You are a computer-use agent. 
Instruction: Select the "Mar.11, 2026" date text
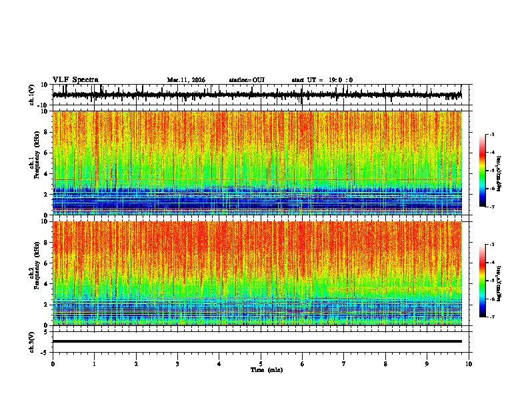coord(186,80)
